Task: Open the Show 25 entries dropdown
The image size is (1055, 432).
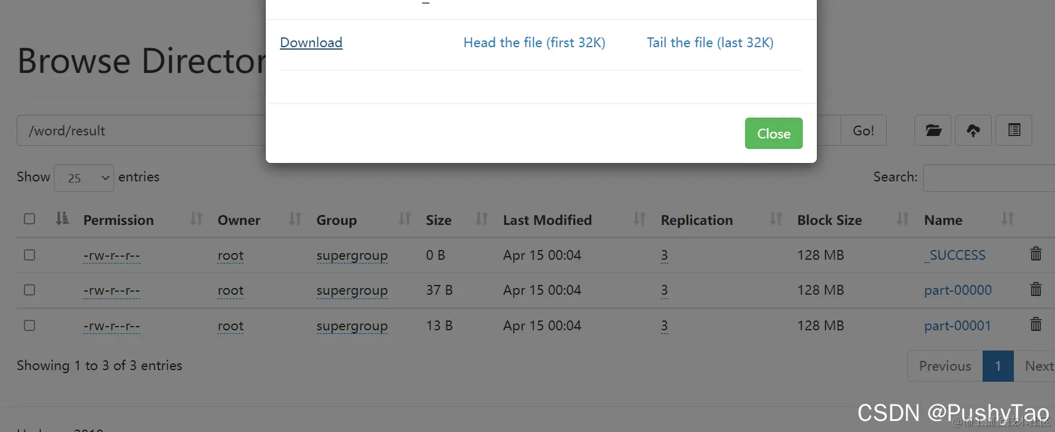Action: click(84, 178)
